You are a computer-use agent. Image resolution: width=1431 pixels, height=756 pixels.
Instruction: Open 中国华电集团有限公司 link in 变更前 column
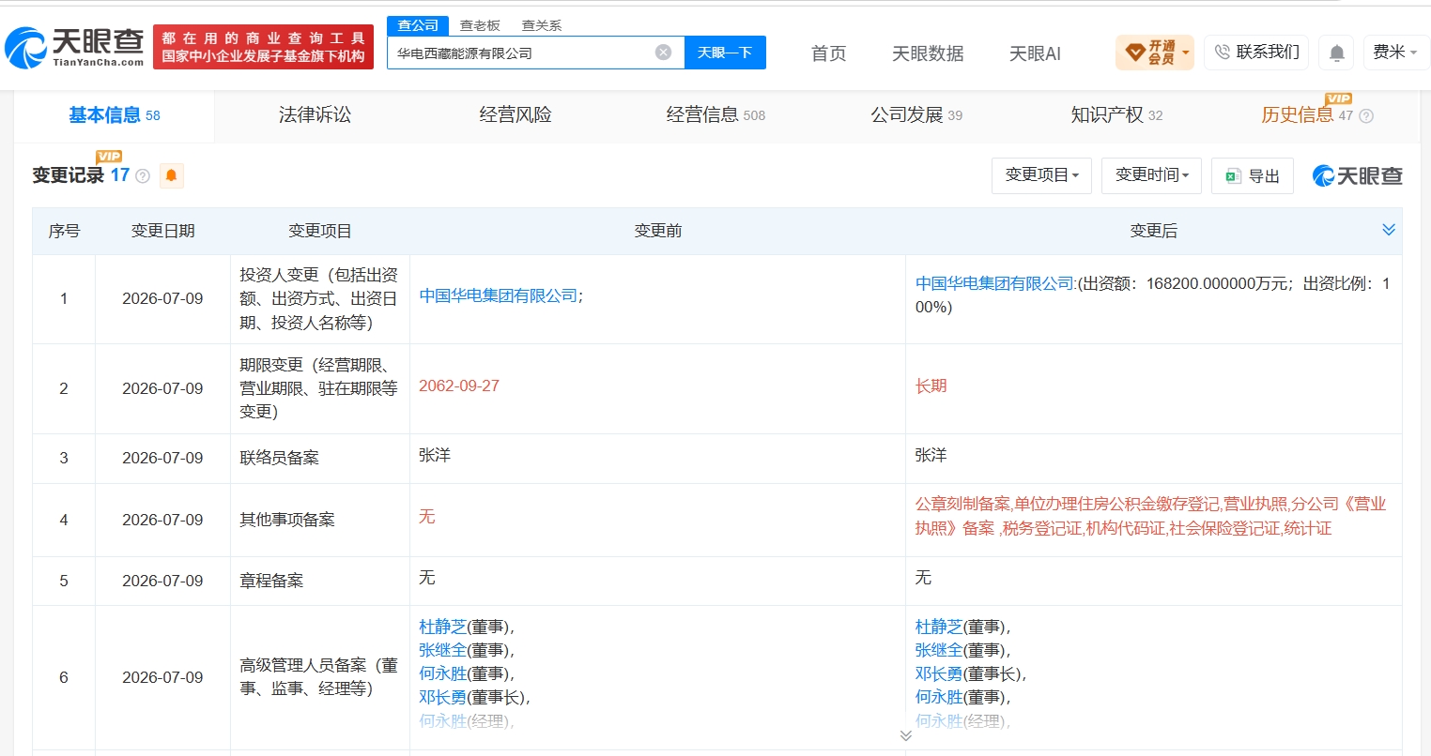499,295
